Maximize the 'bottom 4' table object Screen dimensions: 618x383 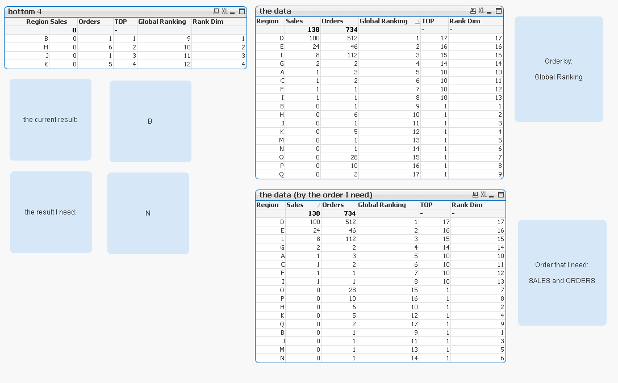[x=242, y=11]
